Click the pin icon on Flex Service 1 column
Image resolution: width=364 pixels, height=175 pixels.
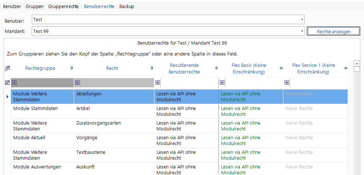coord(345,68)
